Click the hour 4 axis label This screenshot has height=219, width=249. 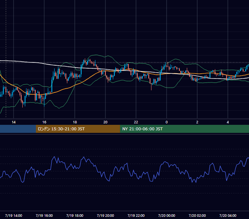point(228,122)
